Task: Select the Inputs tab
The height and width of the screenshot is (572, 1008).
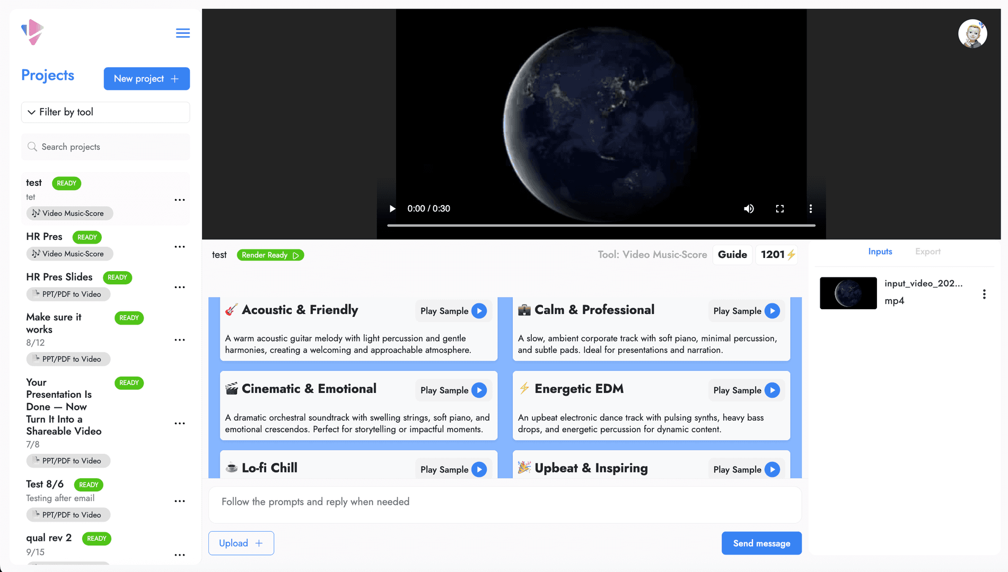Action: point(880,251)
